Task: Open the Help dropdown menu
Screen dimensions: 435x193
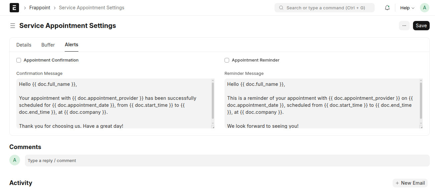Action: (x=407, y=7)
